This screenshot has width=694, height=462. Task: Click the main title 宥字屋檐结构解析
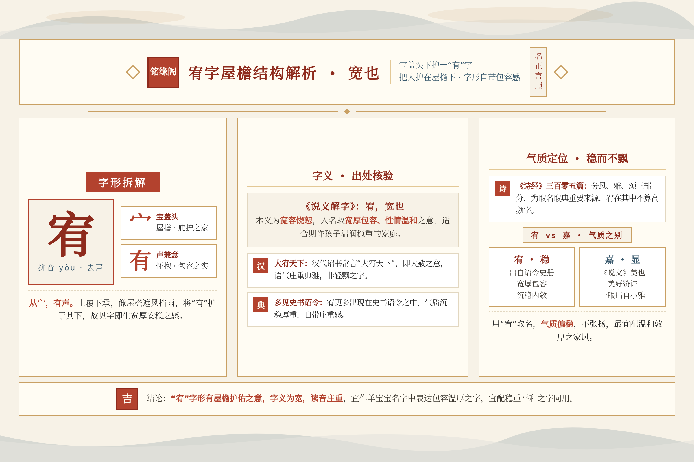(x=252, y=73)
